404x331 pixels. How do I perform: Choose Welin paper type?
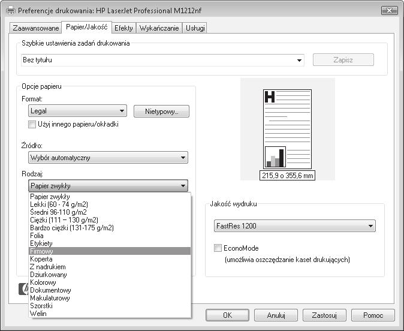[x=110, y=314]
